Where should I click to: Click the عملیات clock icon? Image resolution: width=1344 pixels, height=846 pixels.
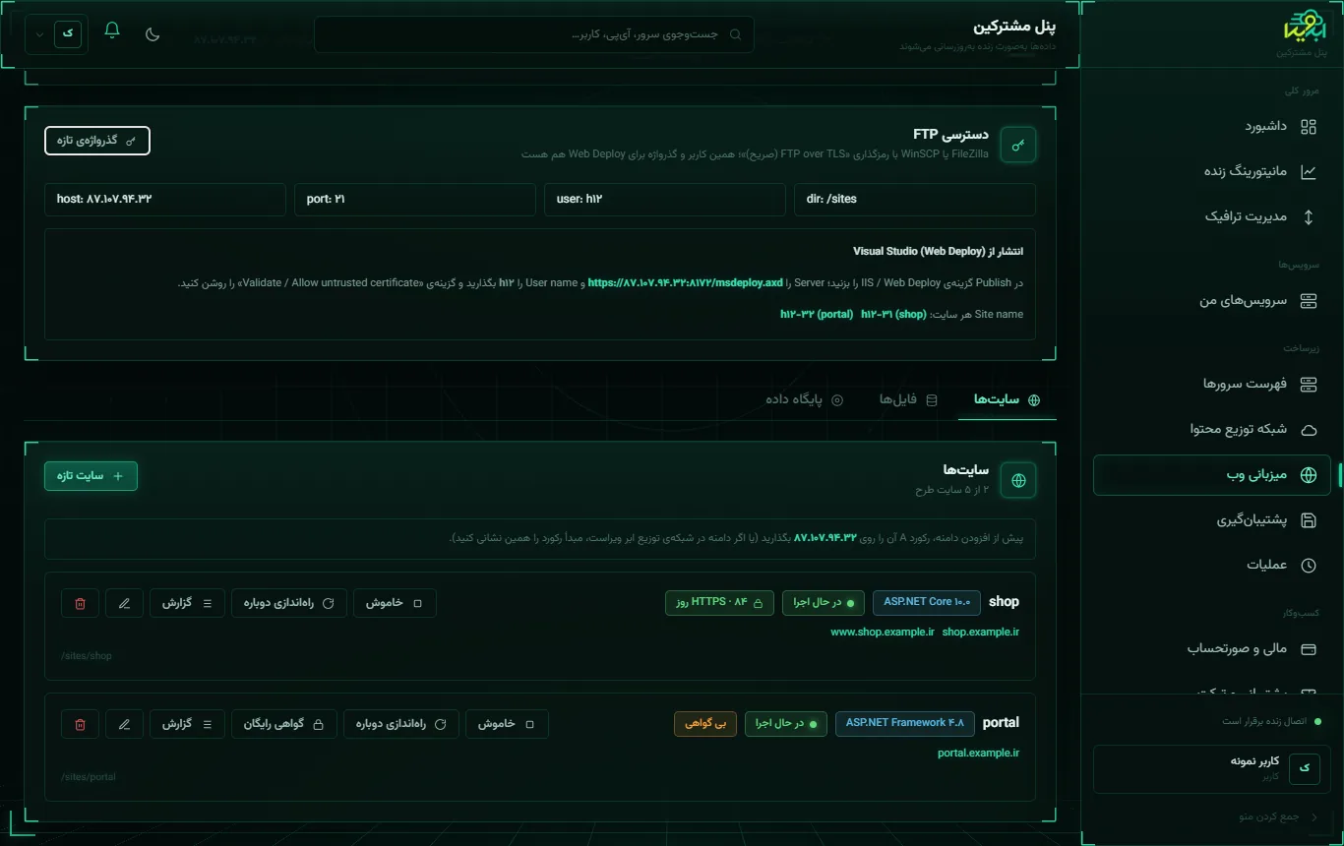tap(1309, 566)
